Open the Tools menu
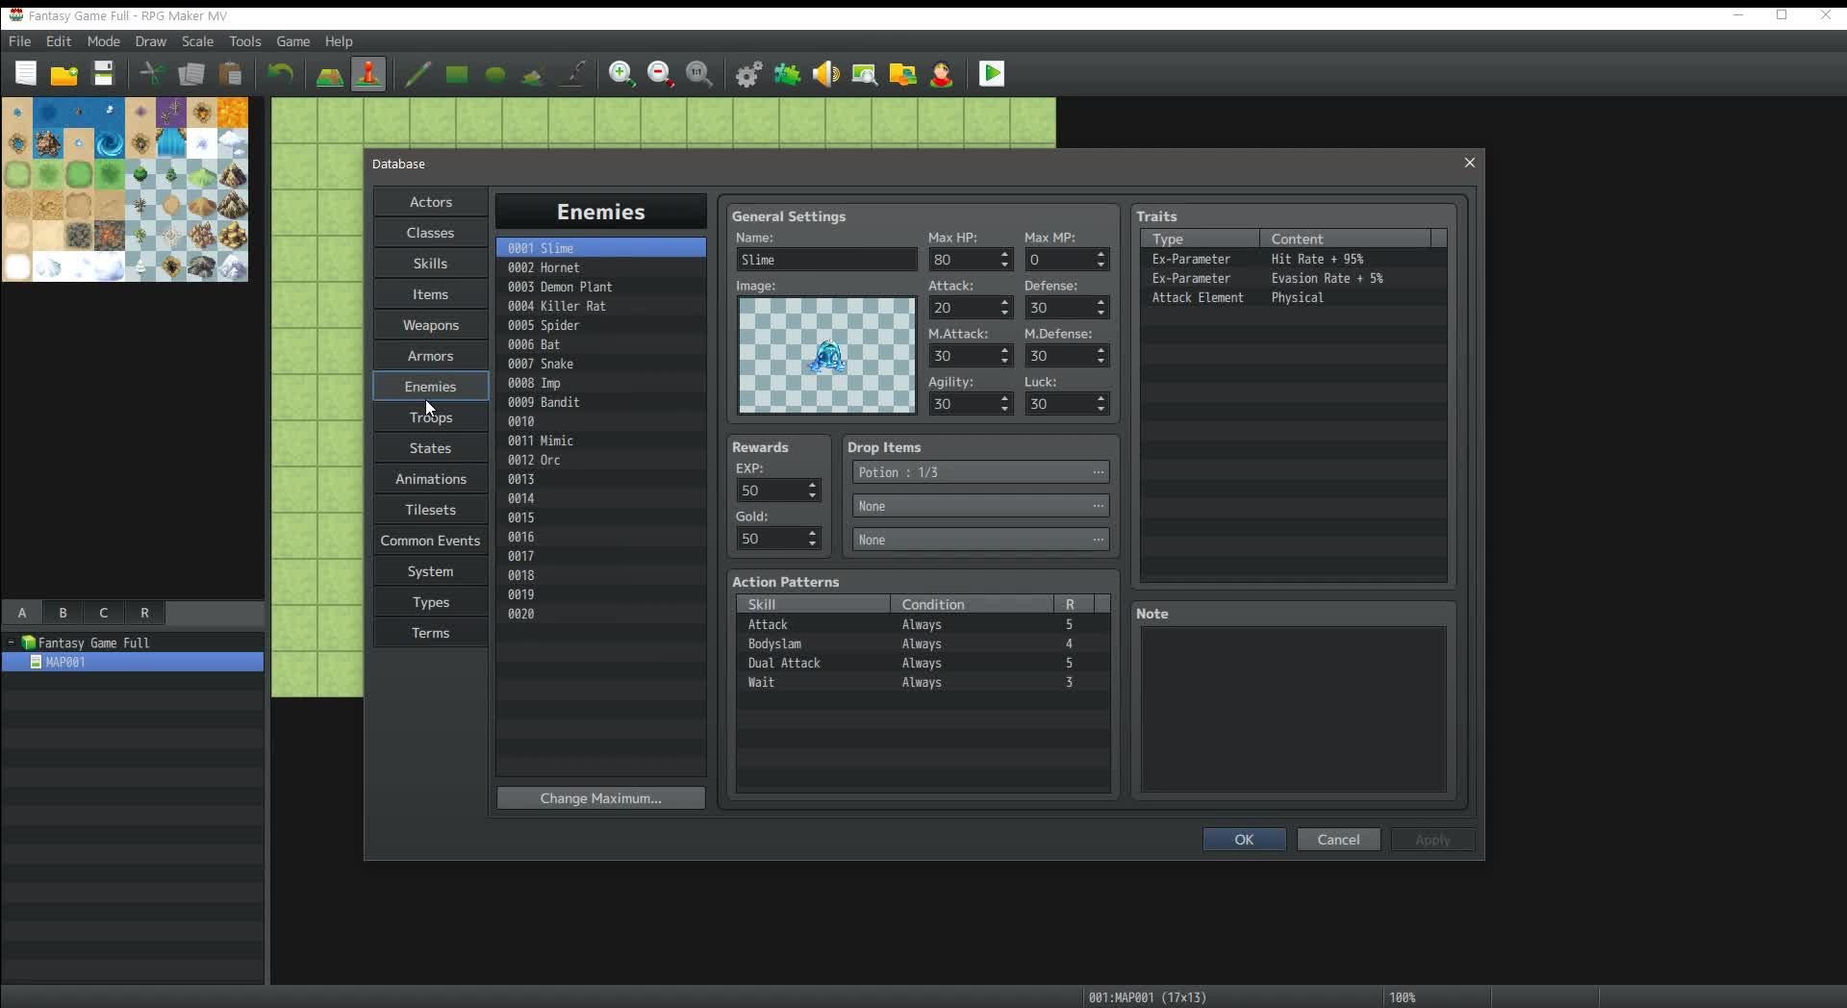The image size is (1847, 1008). point(244,41)
